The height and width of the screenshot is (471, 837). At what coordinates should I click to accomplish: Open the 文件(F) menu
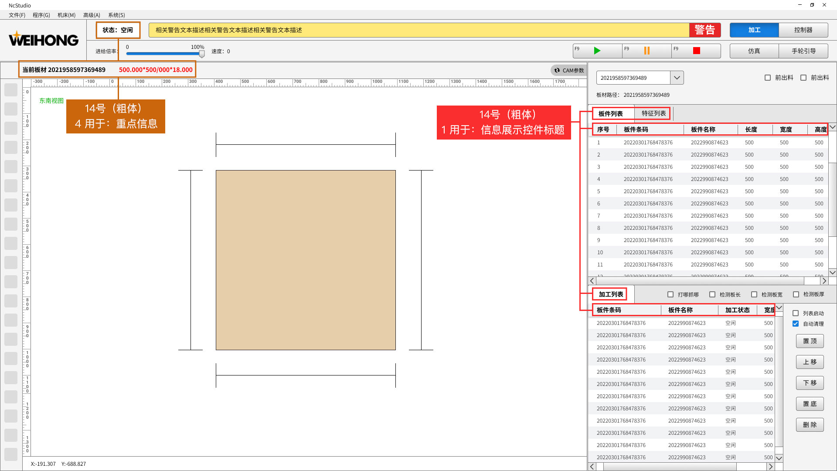click(x=17, y=15)
